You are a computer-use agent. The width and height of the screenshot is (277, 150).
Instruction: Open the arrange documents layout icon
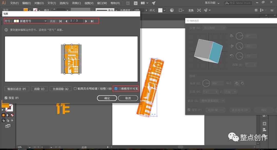point(143,3)
